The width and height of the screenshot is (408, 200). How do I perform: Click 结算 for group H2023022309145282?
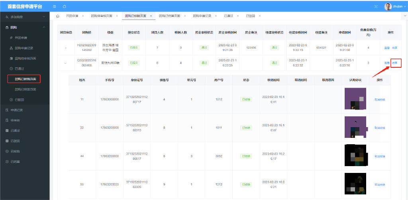pyautogui.click(x=395, y=48)
